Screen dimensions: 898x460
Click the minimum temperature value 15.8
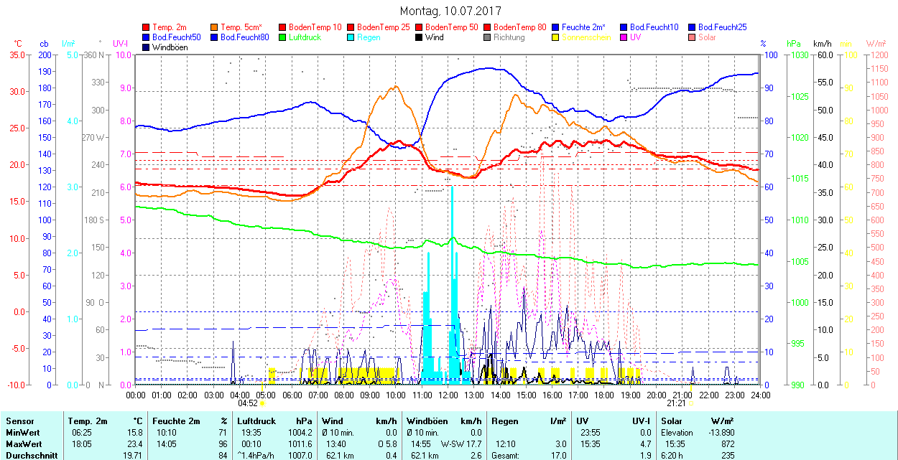pos(134,433)
